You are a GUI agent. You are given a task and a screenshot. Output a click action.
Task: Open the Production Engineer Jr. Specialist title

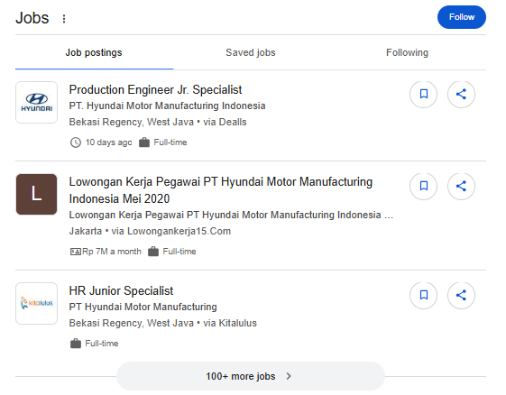pos(155,89)
